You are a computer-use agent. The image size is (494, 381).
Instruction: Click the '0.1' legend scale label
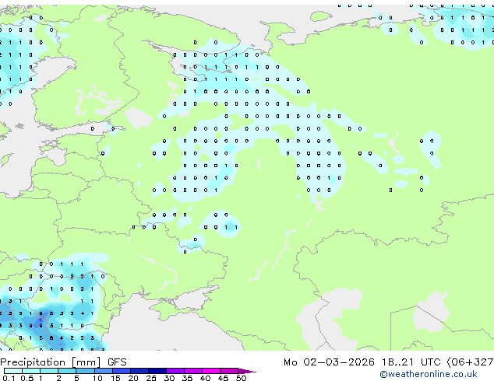click(9, 378)
